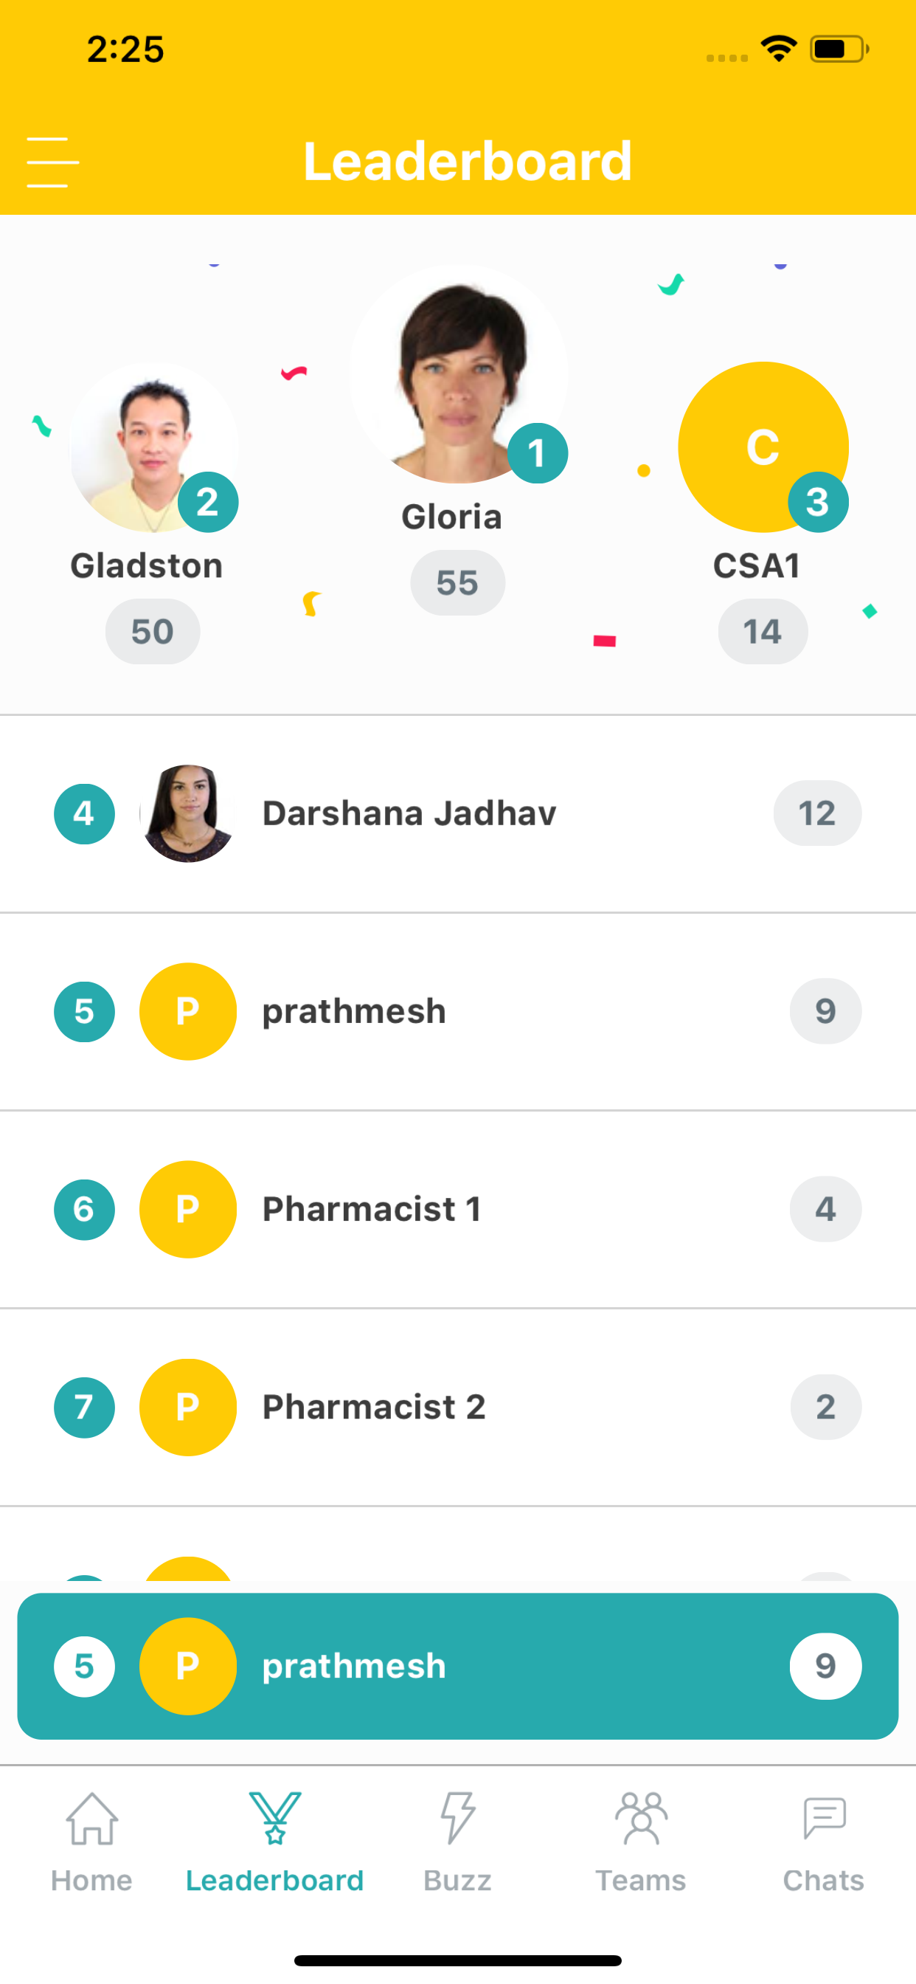Tap the Home house icon
The image size is (916, 1984).
[91, 1818]
